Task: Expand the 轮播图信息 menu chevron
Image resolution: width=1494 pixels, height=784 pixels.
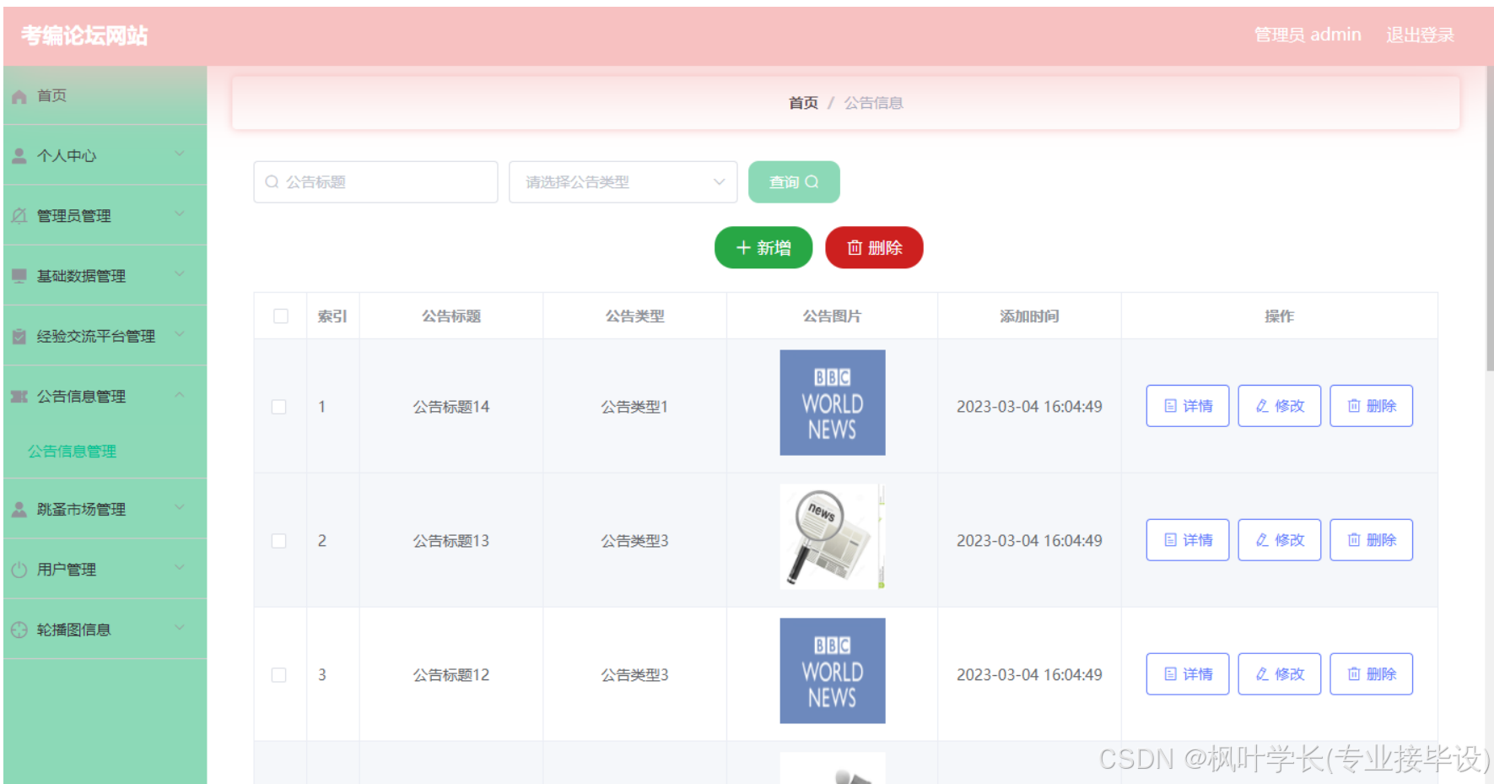Action: (180, 627)
